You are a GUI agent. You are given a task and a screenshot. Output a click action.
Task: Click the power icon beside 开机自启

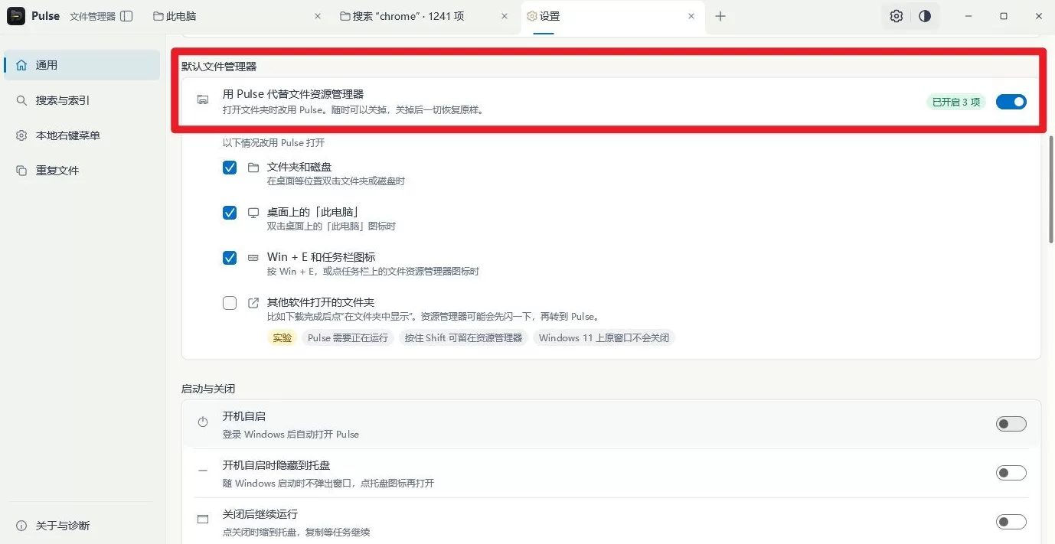(203, 422)
